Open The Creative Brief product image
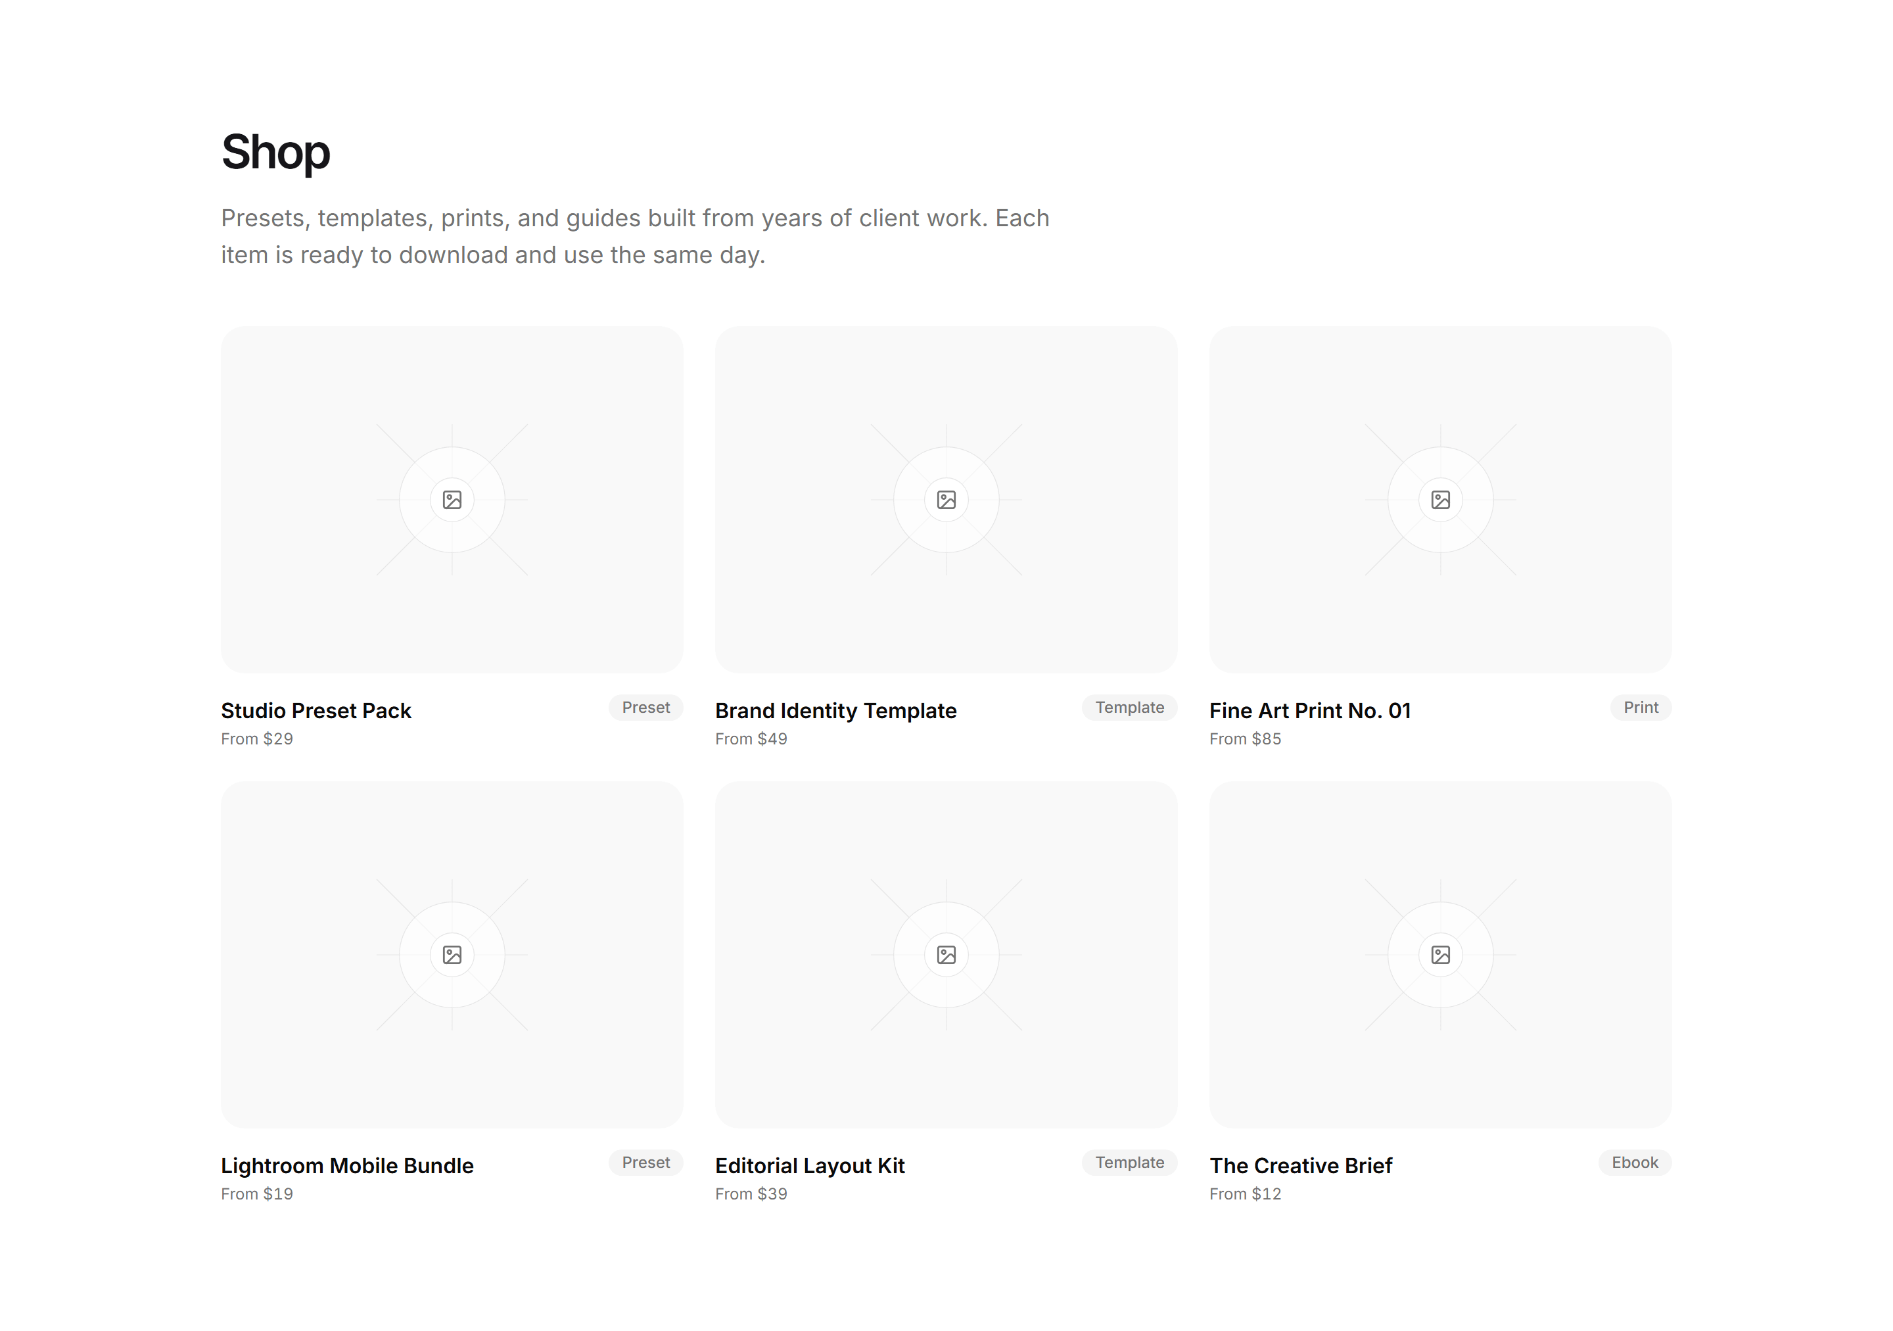Screen dimensions: 1893x1331 point(1440,955)
